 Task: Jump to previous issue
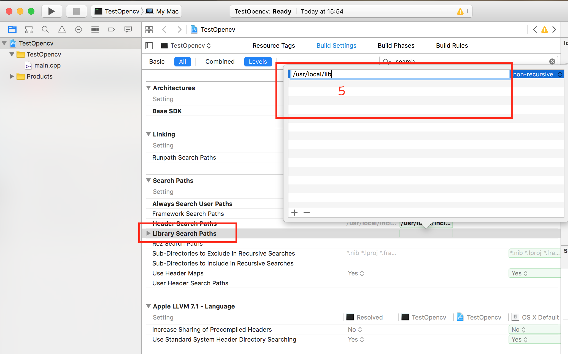coord(535,29)
